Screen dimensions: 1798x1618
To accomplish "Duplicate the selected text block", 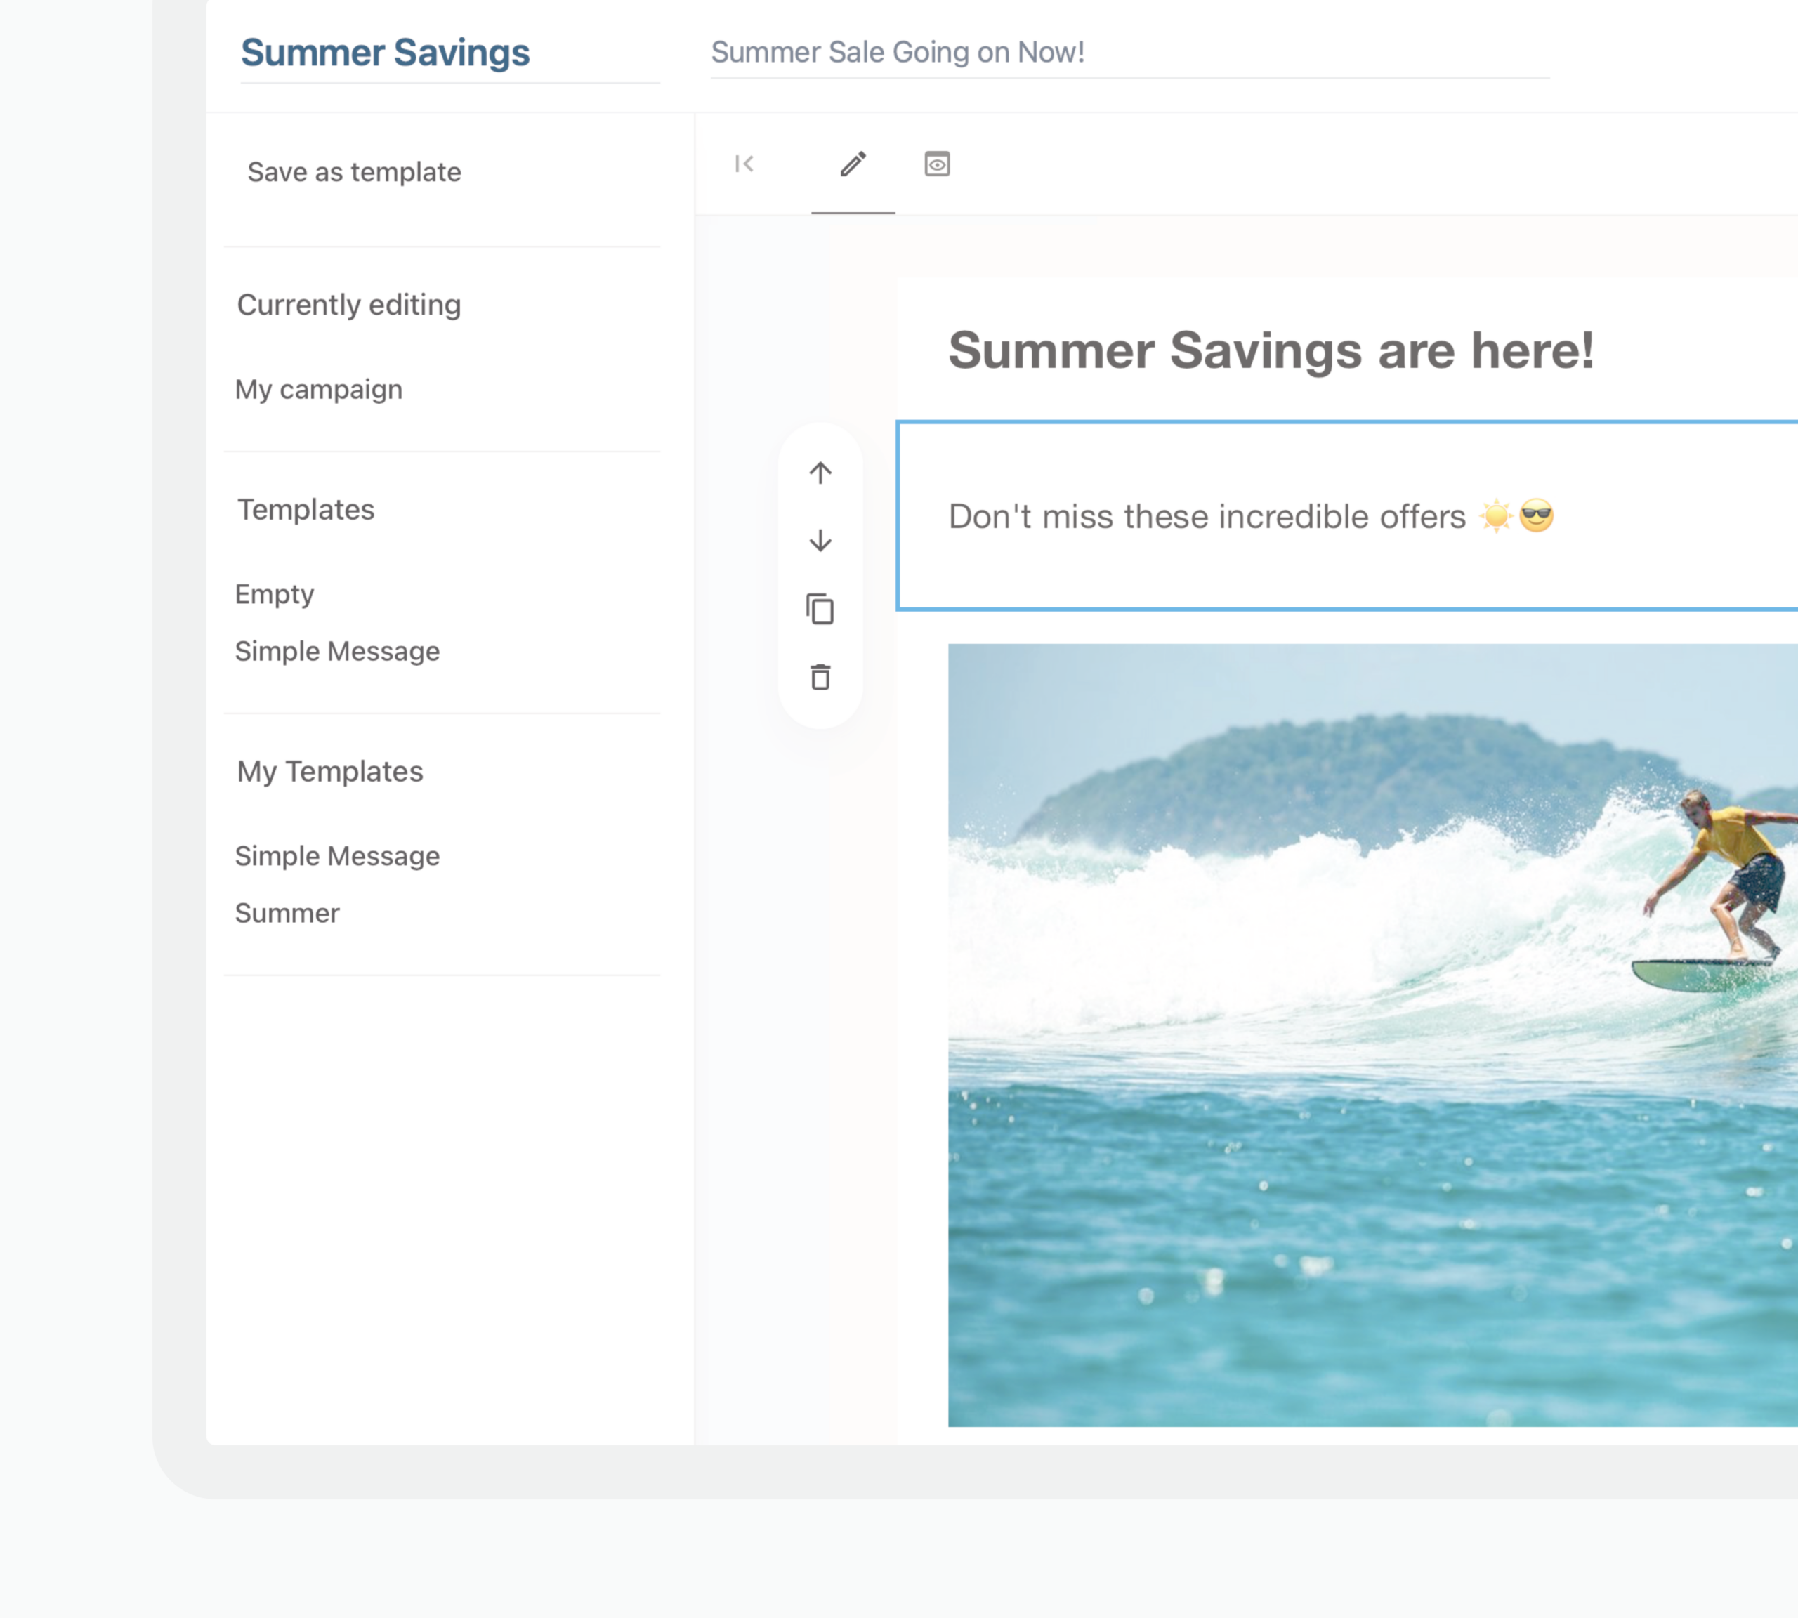I will (820, 610).
